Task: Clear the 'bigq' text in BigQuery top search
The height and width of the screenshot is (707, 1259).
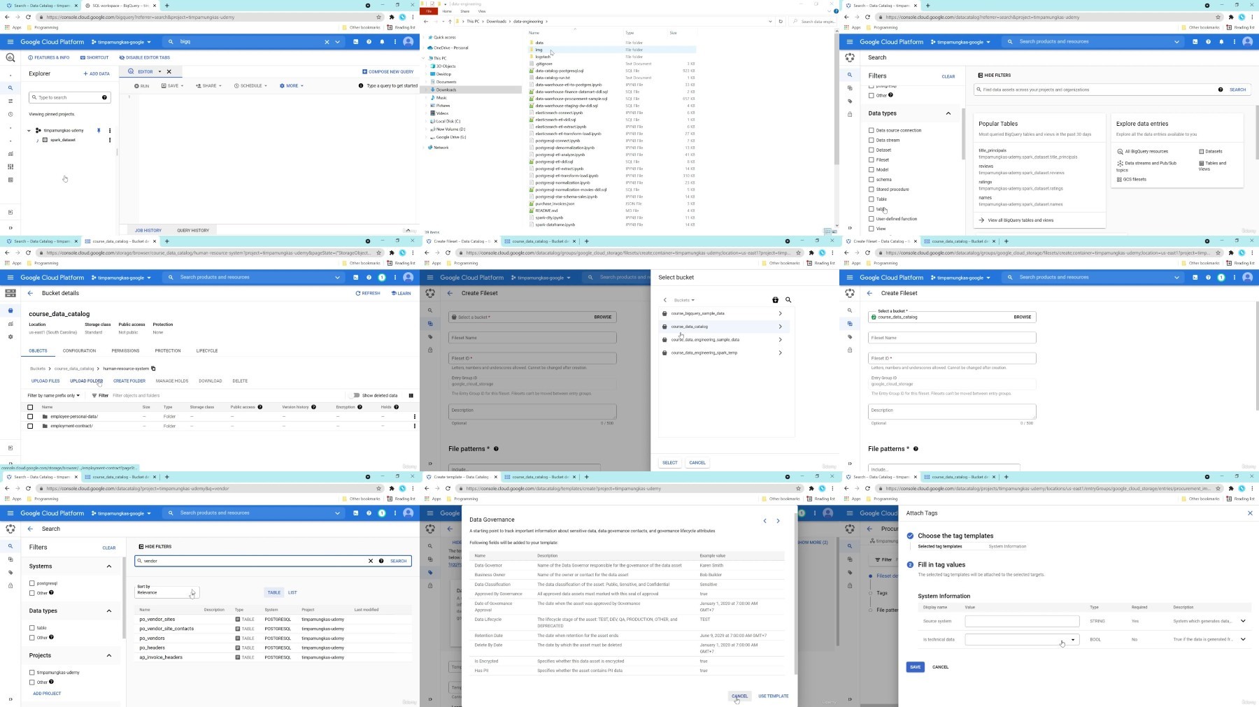Action: click(327, 42)
